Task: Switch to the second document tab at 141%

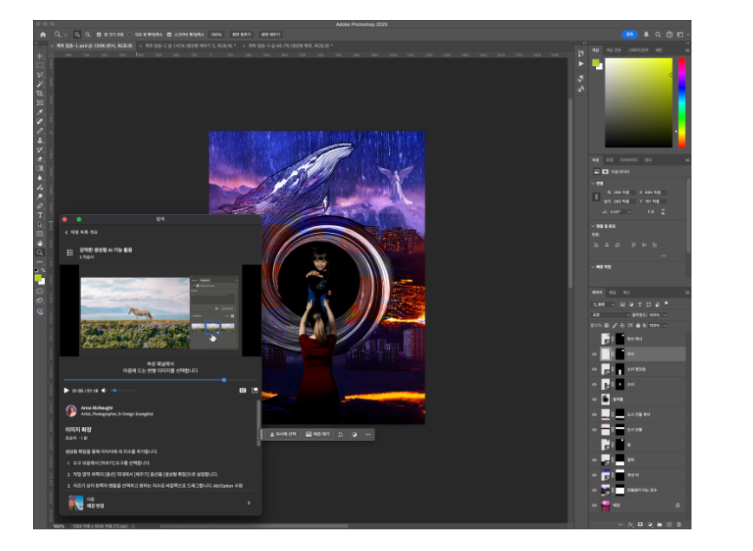Action: [x=190, y=46]
